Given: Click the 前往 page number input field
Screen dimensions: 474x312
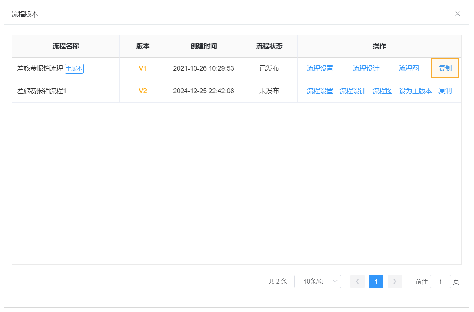Looking at the screenshot, I should point(440,281).
